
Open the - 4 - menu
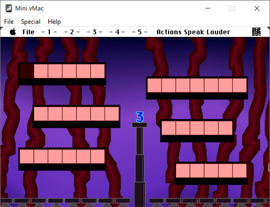(x=117, y=32)
